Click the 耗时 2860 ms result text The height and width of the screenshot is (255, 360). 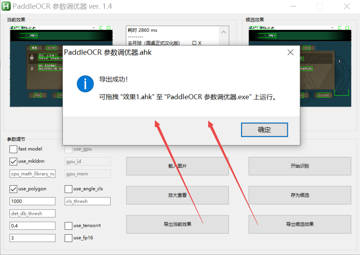pos(142,30)
